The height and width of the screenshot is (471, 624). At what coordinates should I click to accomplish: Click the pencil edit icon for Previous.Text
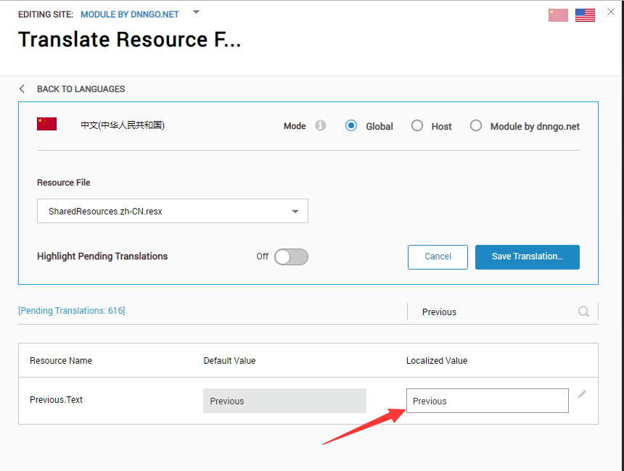tap(582, 394)
